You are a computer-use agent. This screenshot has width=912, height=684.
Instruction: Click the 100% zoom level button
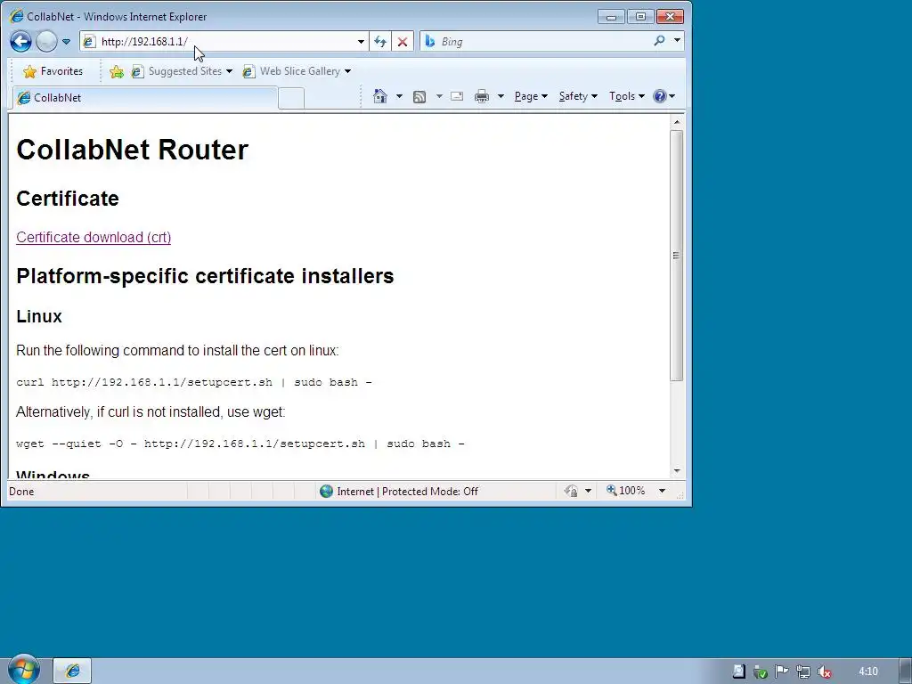tap(626, 491)
